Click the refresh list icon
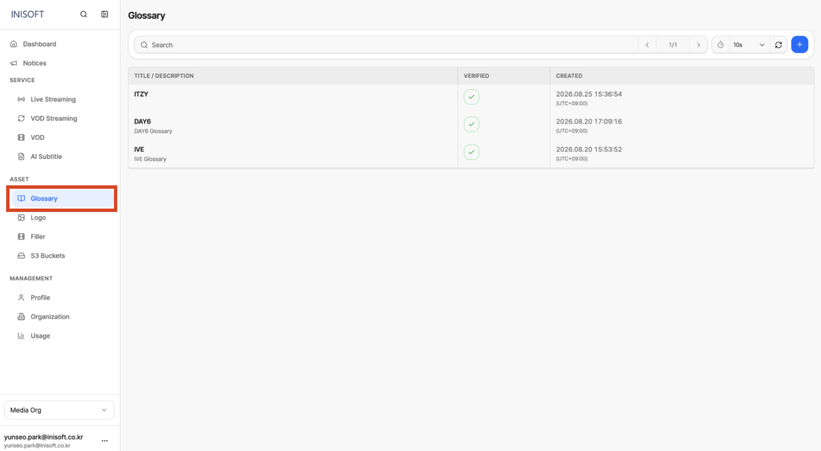The image size is (821, 451). pyautogui.click(x=778, y=45)
